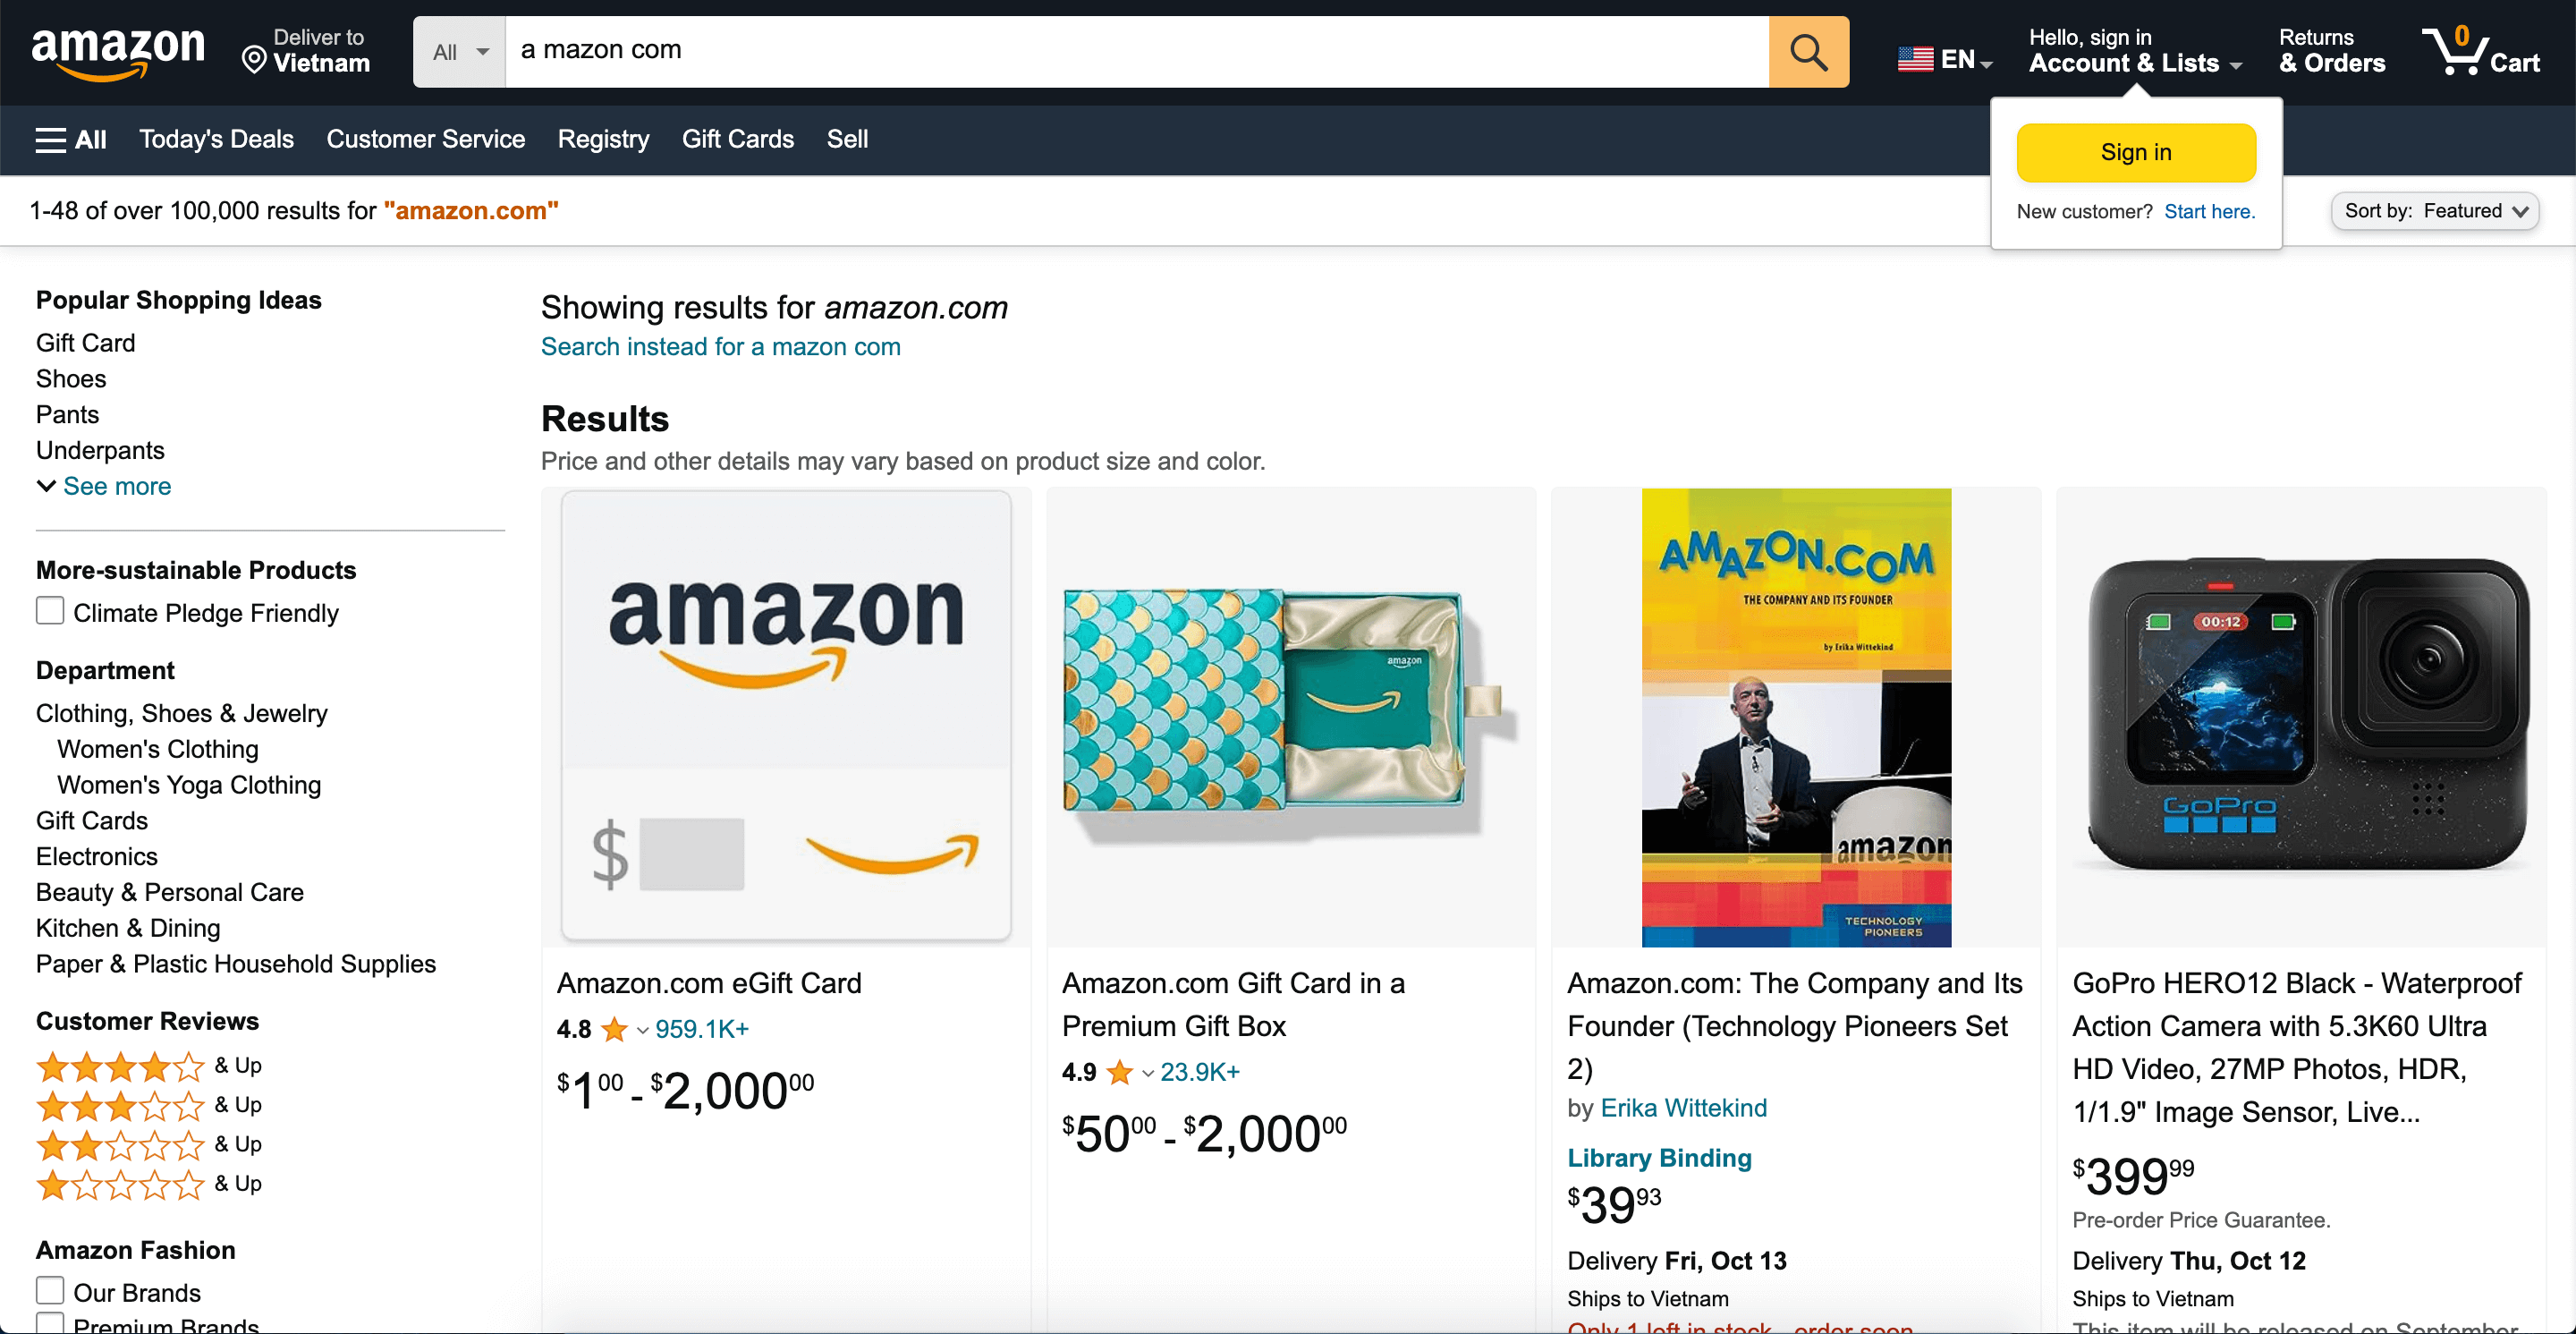This screenshot has height=1334, width=2576.
Task: Check the Our Brands filter box
Action: pyautogui.click(x=50, y=1290)
